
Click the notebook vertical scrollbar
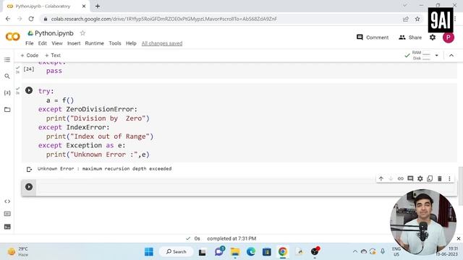[460, 186]
